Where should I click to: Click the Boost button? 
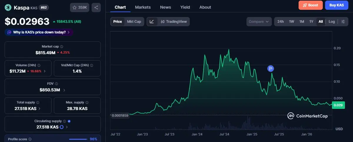[x=311, y=5]
